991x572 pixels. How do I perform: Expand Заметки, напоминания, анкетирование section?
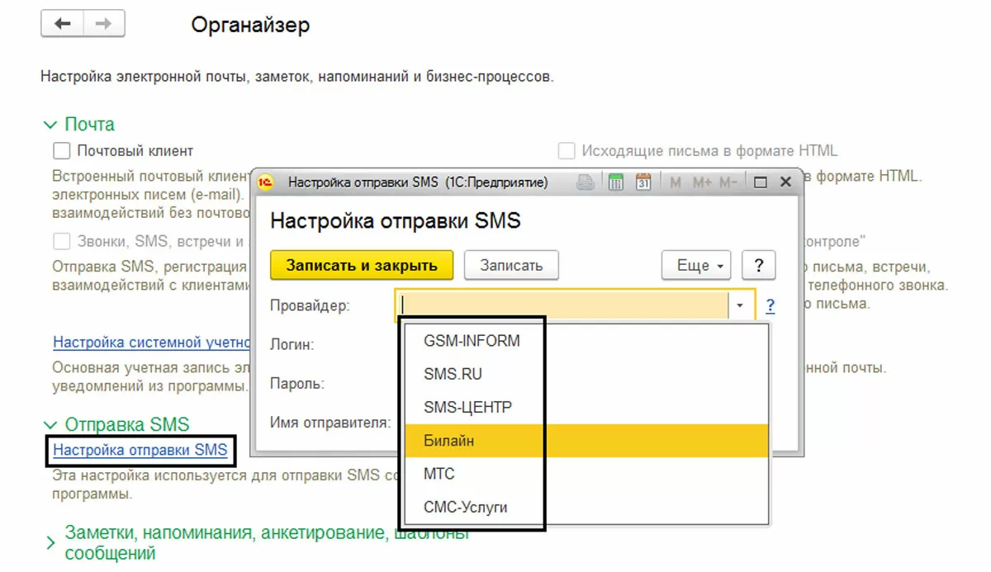pos(50,543)
